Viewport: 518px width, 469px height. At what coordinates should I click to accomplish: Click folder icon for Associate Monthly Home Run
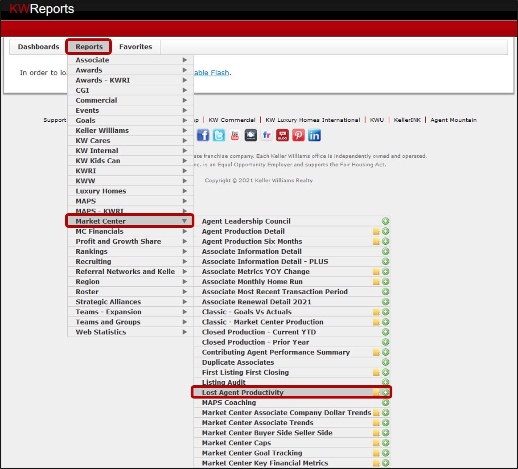[x=376, y=282]
